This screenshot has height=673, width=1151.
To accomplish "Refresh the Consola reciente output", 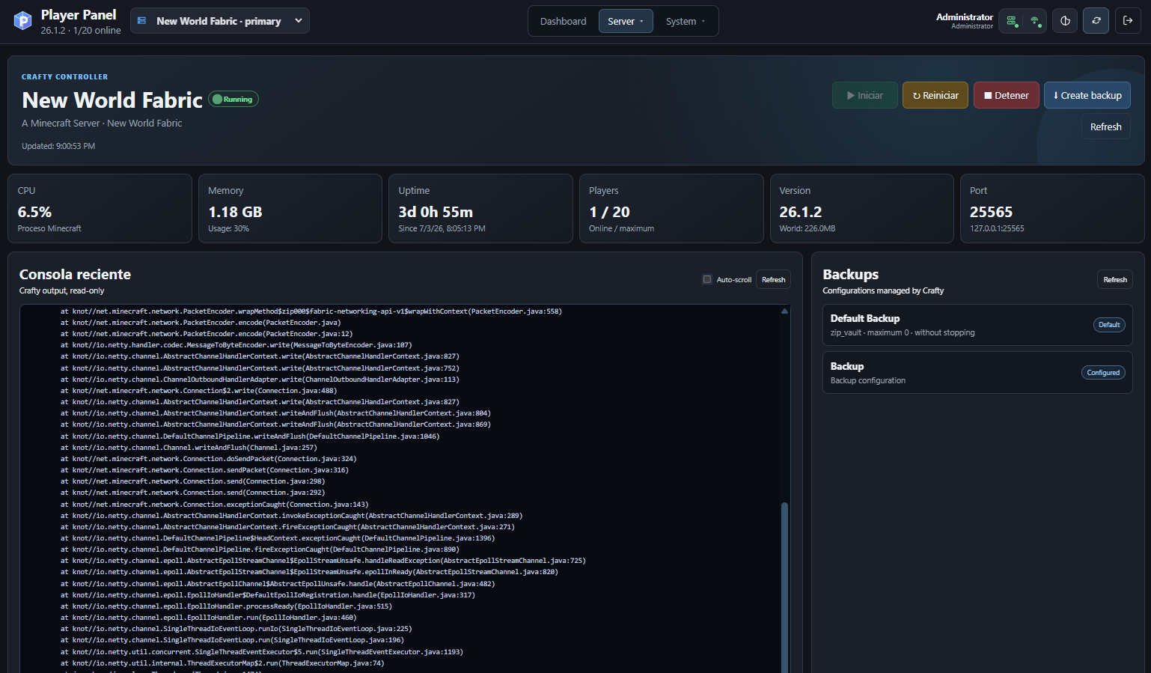I will (x=774, y=279).
